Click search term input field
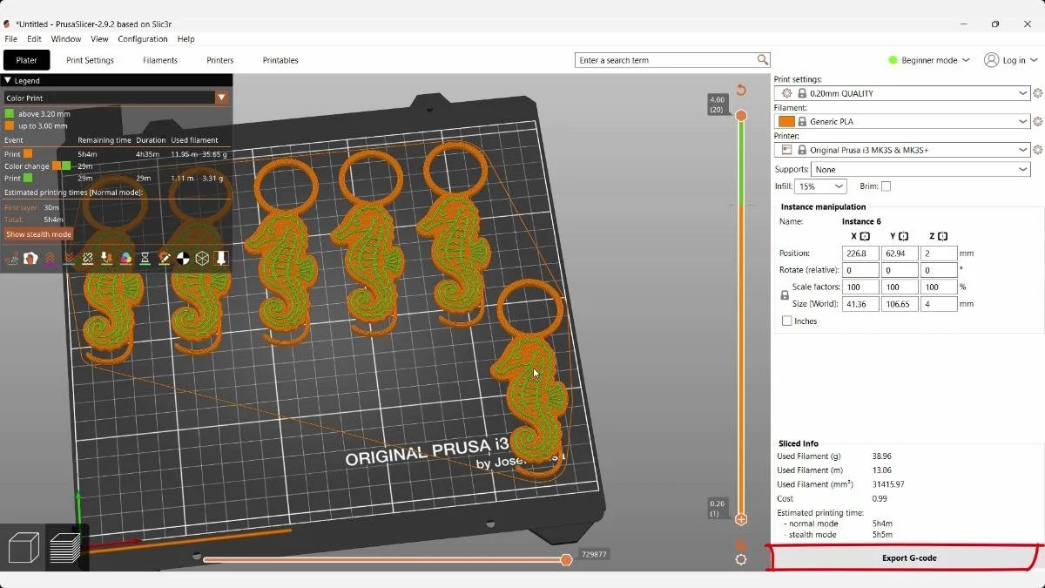This screenshot has width=1045, height=588. click(665, 60)
